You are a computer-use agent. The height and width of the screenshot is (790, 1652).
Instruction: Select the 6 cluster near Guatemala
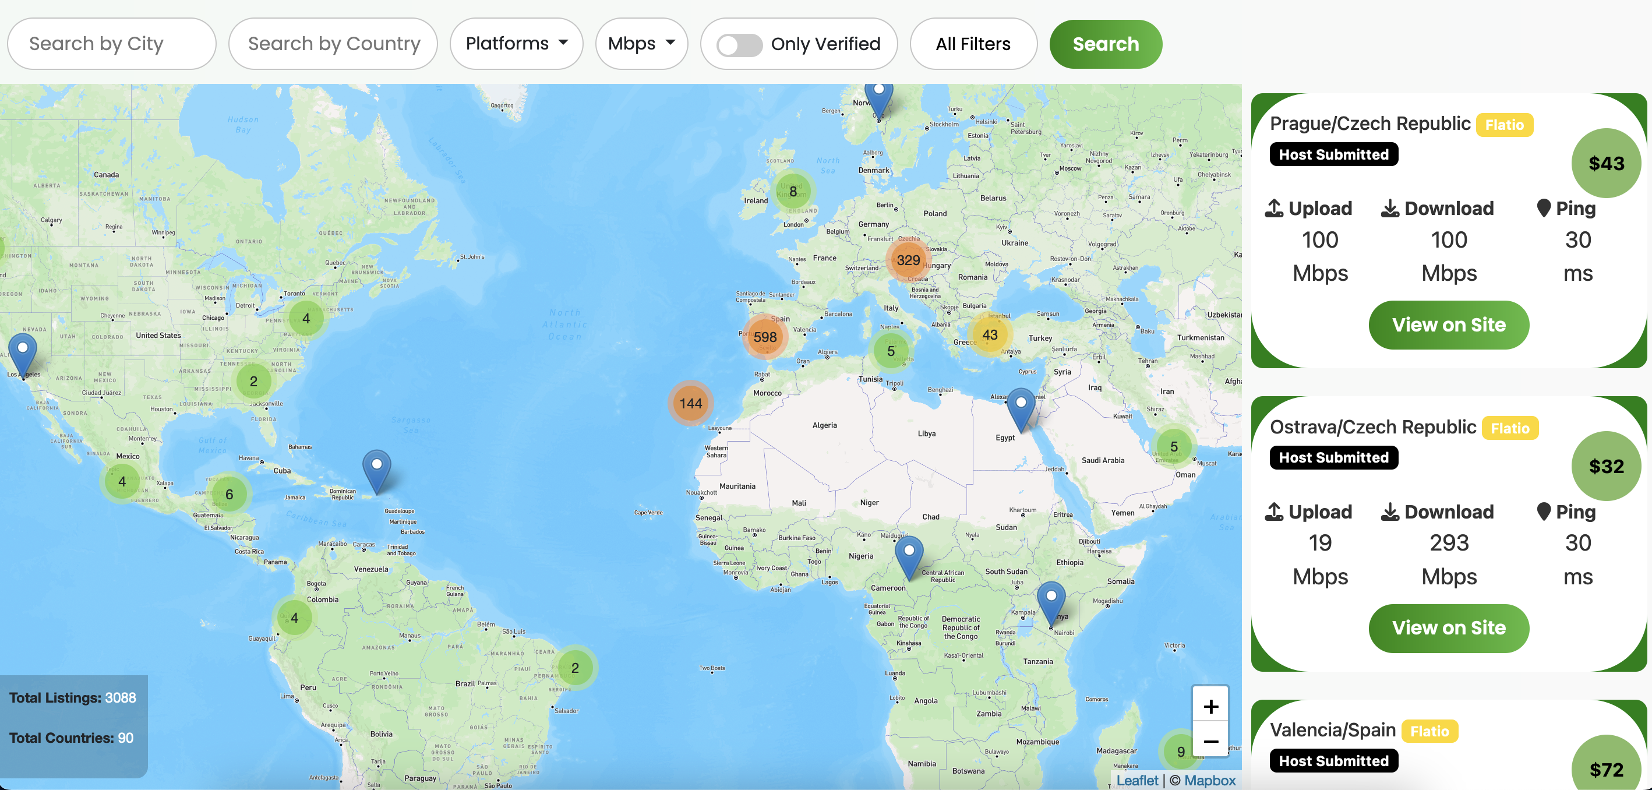tap(229, 494)
